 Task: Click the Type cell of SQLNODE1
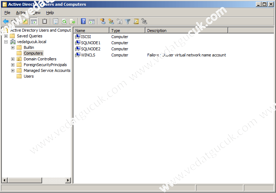[x=120, y=43]
